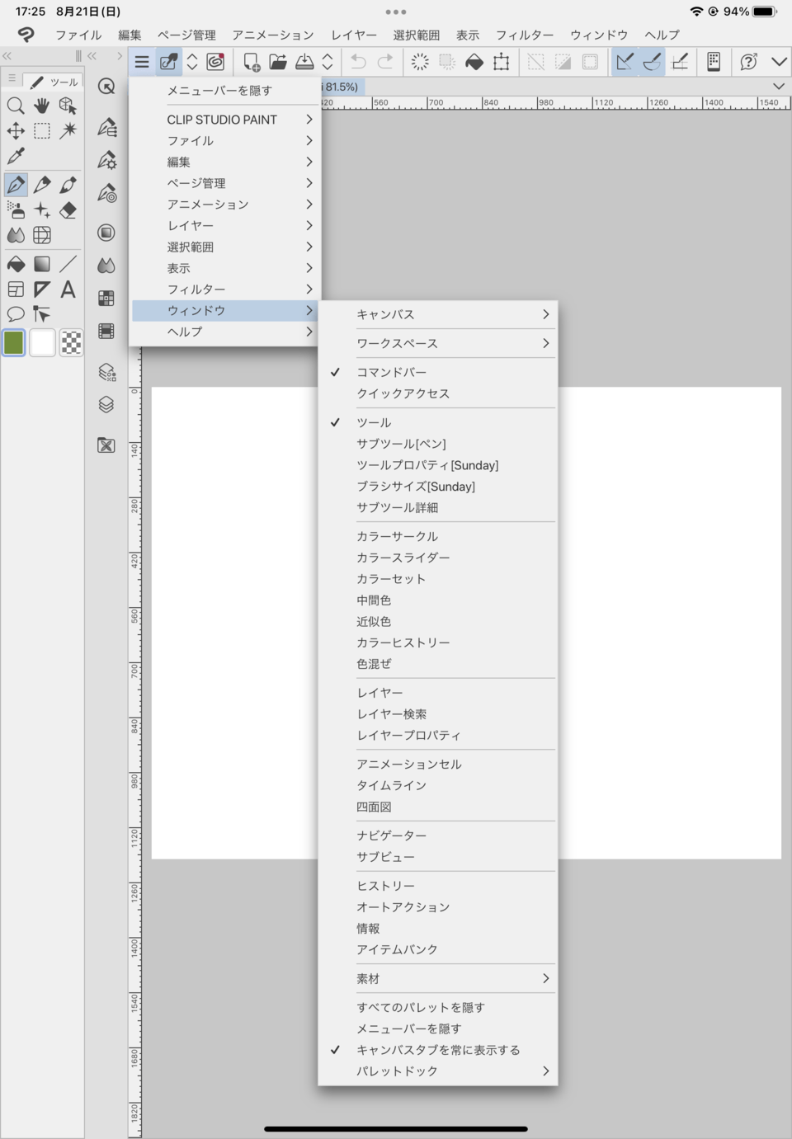This screenshot has width=792, height=1139.
Task: Click the New canvas icon in command bar
Action: coord(252,62)
